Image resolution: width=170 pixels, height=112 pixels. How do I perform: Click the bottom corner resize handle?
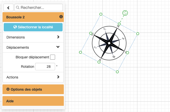tap(117, 72)
